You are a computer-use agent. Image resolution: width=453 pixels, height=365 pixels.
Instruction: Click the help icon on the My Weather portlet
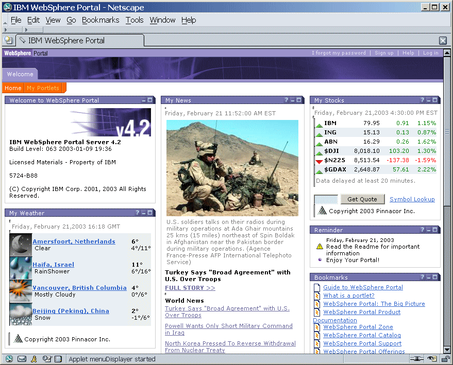pos(138,213)
